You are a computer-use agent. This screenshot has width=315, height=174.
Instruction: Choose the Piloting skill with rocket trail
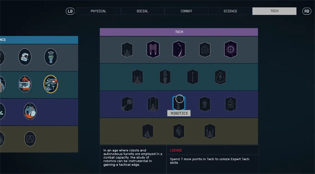pos(179,49)
